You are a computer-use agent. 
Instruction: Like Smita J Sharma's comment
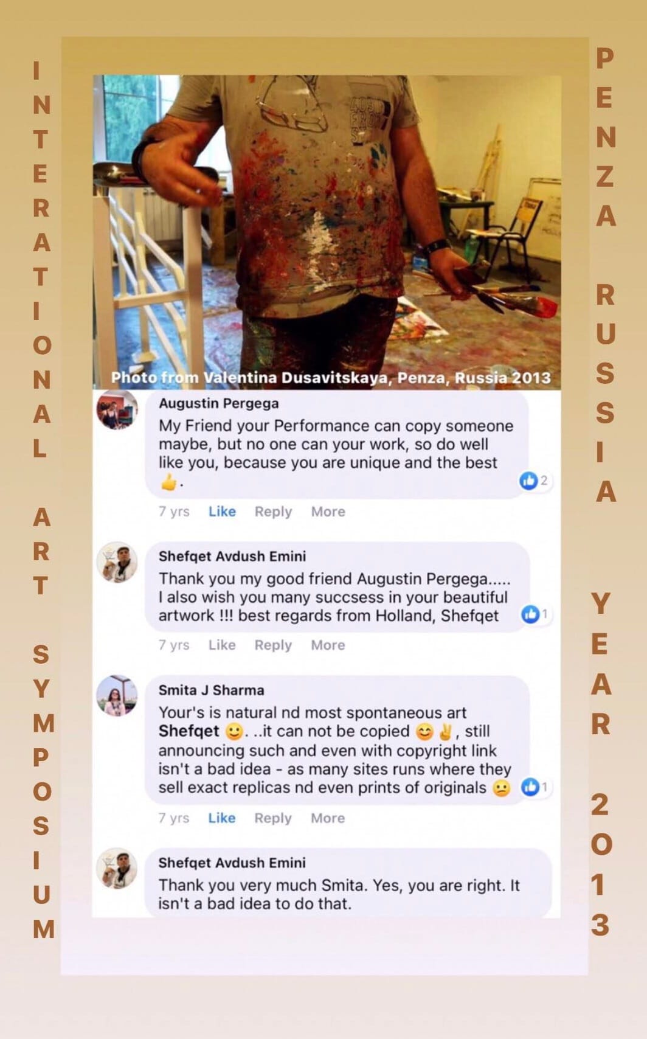pos(222,818)
